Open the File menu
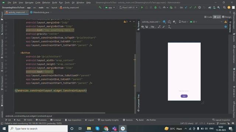Image resolution: width=236 pixels, height=132 pixels. pyautogui.click(x=9, y=3)
